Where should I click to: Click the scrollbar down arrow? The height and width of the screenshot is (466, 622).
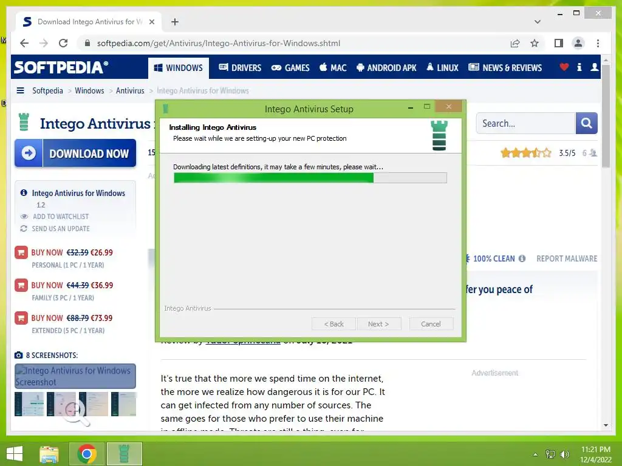606,425
